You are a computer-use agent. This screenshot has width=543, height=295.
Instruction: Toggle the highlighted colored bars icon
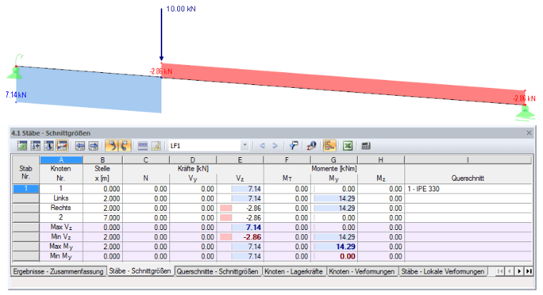click(329, 146)
